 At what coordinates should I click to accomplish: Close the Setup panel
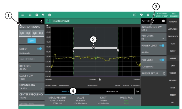[x=163, y=21]
